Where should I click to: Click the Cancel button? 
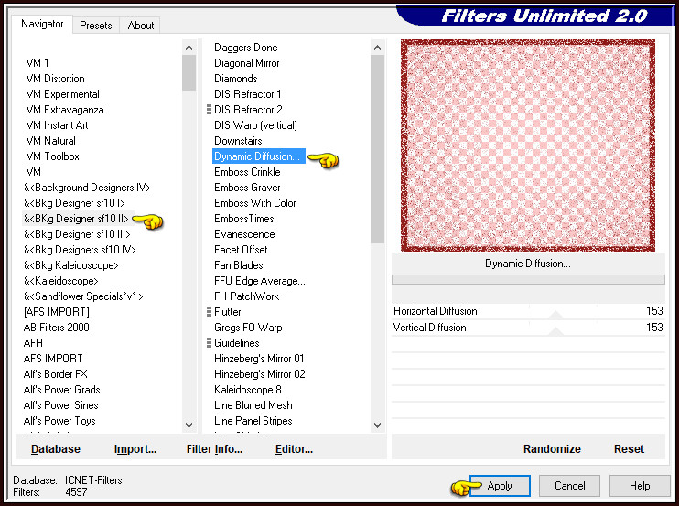pyautogui.click(x=569, y=486)
